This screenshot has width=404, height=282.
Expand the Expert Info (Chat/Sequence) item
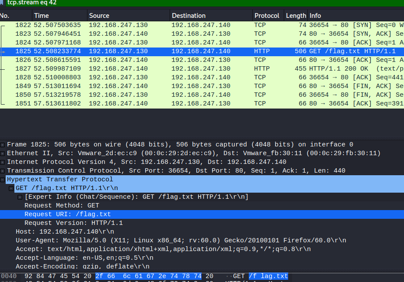(20, 197)
